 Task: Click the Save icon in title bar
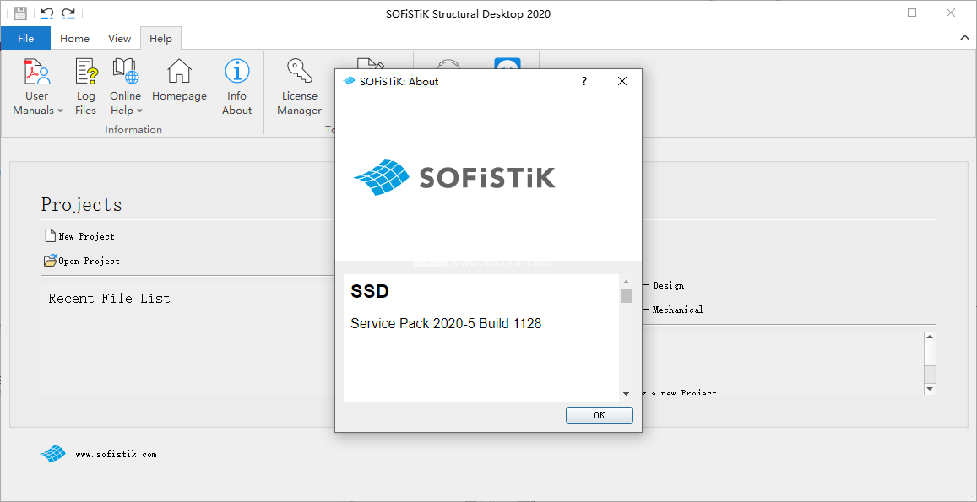(x=20, y=13)
